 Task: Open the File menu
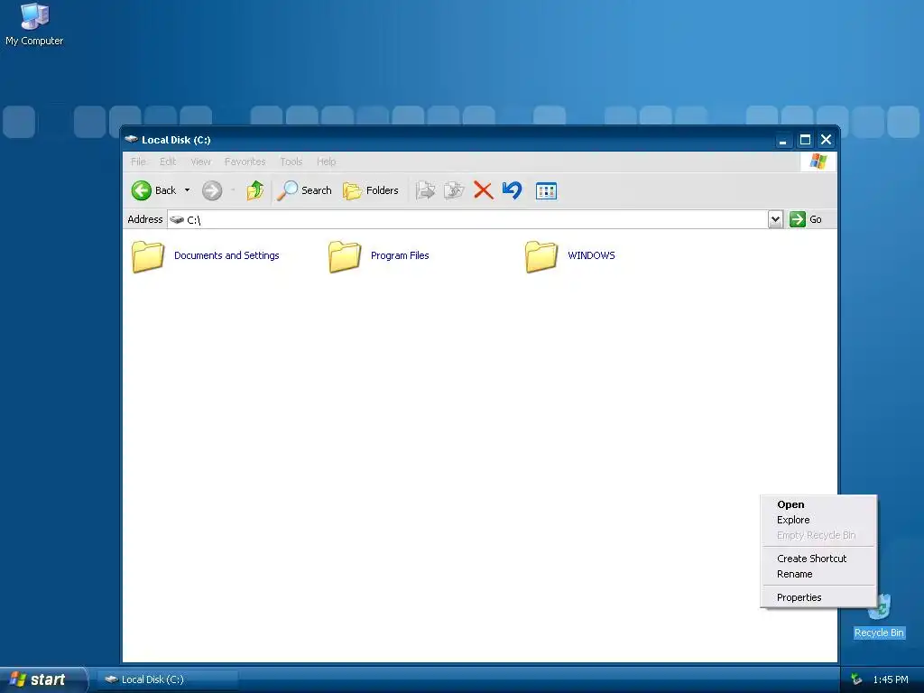tap(138, 162)
